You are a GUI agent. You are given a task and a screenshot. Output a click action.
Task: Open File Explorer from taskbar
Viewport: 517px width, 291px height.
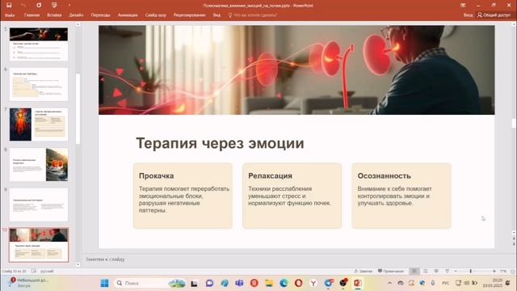[269, 283]
